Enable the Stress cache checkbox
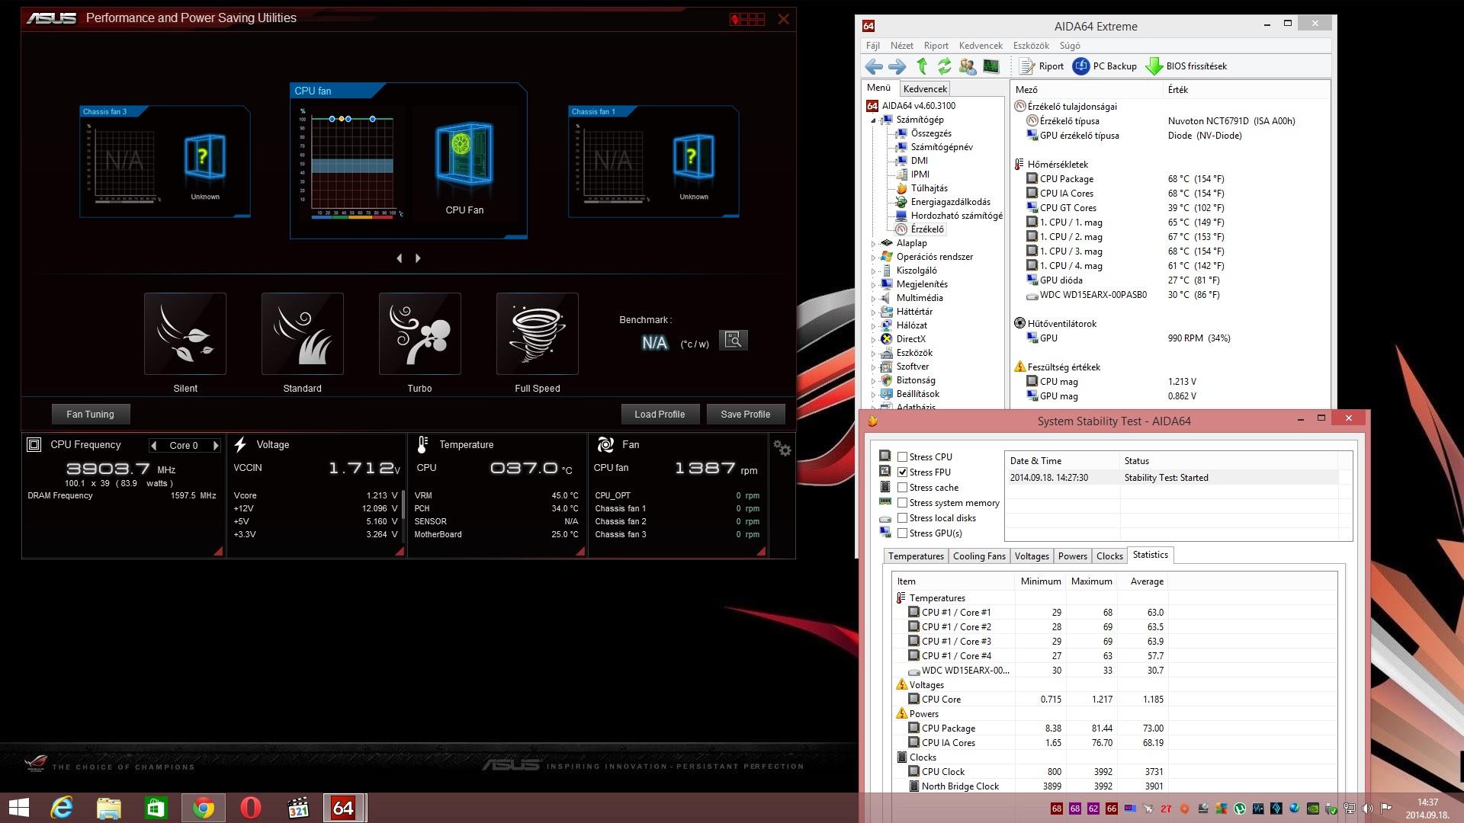Viewport: 1464px width, 823px height. pos(903,488)
